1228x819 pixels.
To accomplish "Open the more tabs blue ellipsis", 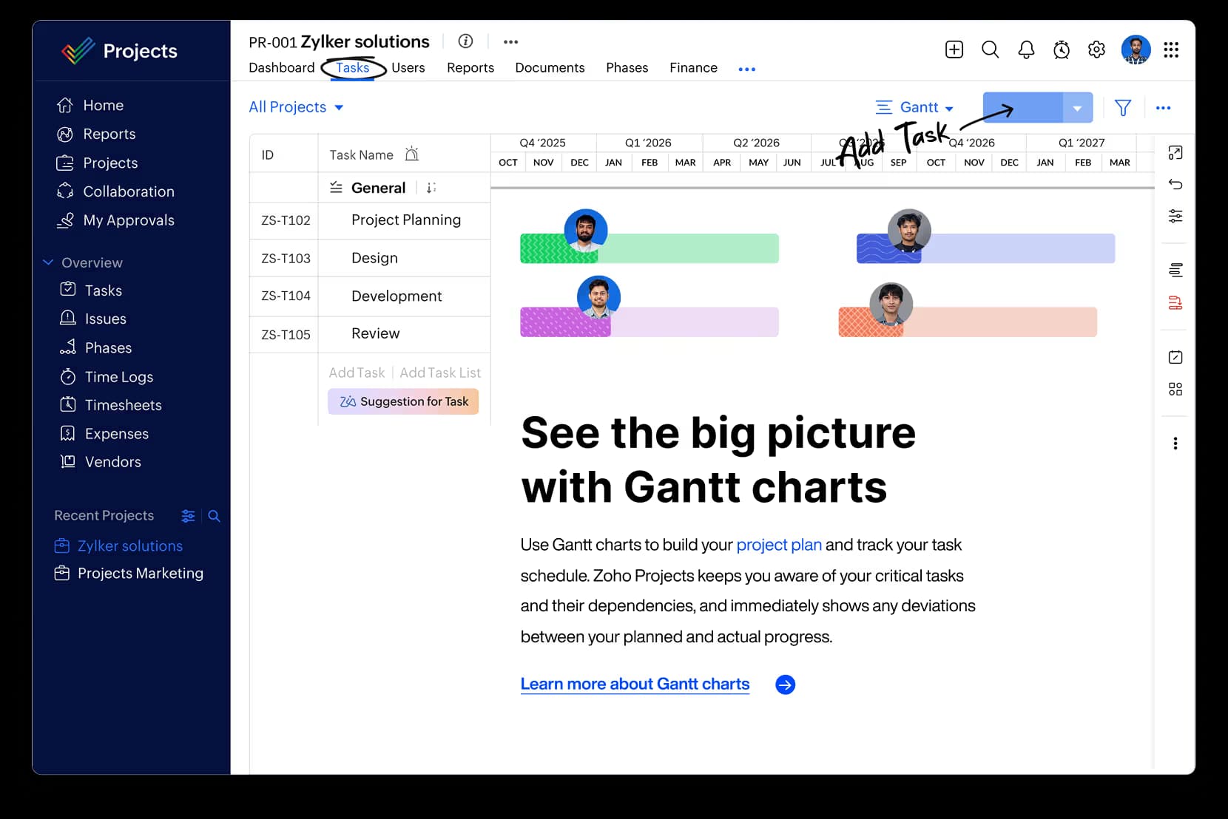I will [746, 69].
